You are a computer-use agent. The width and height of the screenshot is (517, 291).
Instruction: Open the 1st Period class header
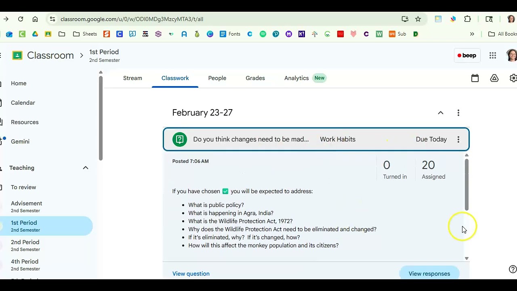pos(104,55)
